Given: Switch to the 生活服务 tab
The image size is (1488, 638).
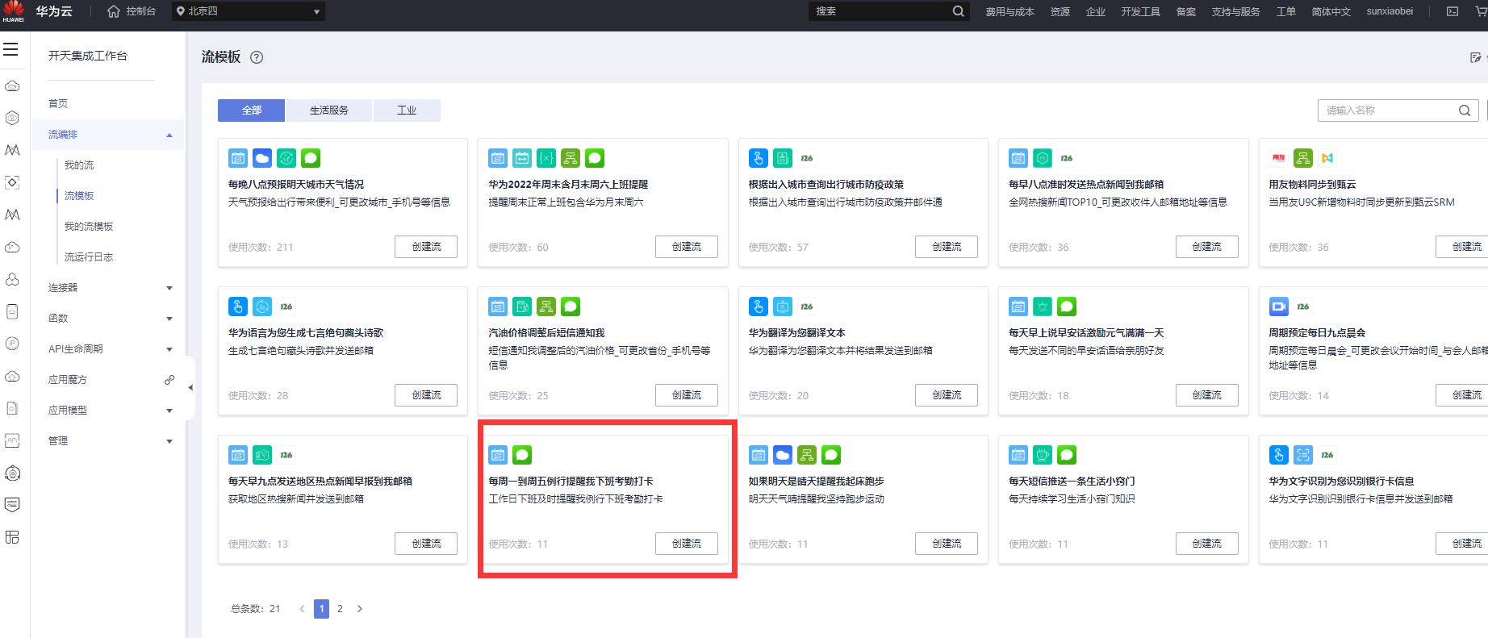Looking at the screenshot, I should 329,111.
